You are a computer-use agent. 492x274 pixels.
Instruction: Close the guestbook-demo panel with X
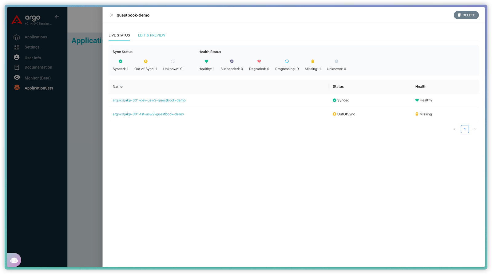pos(112,15)
